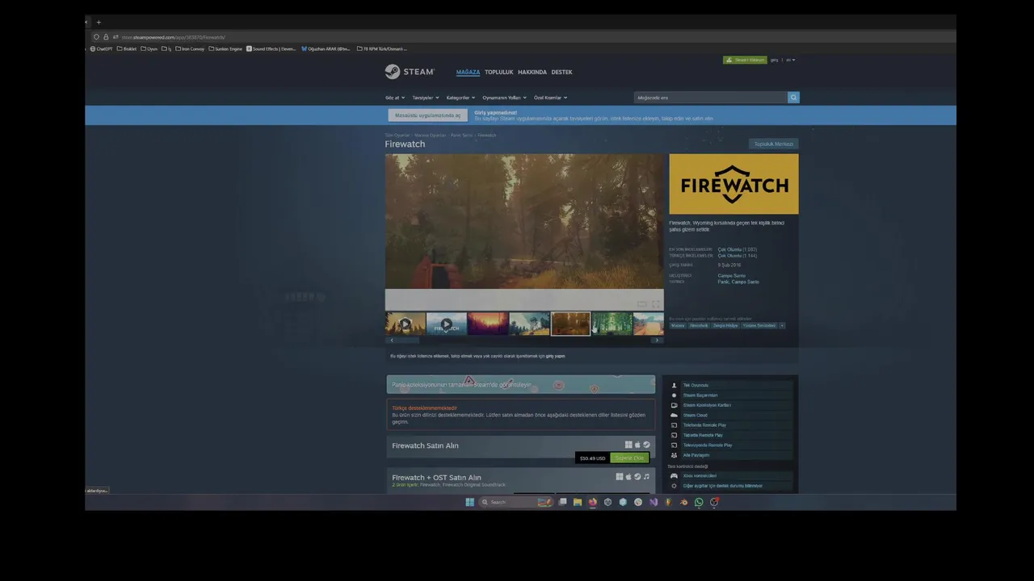This screenshot has width=1034, height=581.
Task: Open the File Explorer icon in the taskbar
Action: (577, 502)
